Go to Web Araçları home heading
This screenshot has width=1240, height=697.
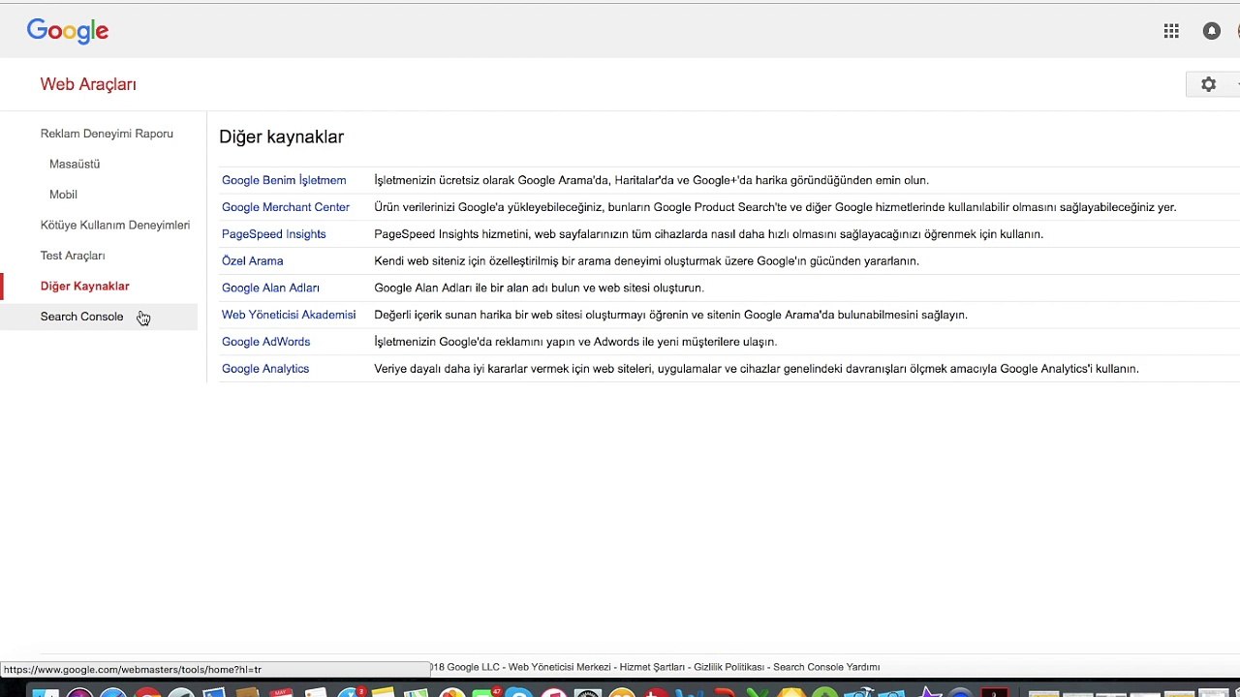coord(88,84)
